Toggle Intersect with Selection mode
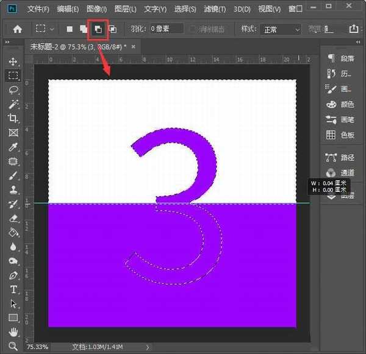This screenshot has width=366, height=354. click(112, 29)
